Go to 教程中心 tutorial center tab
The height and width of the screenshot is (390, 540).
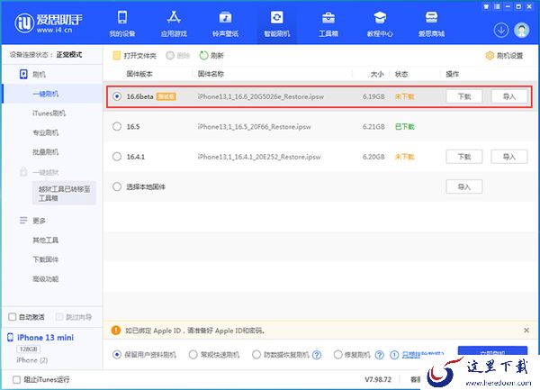(x=380, y=23)
